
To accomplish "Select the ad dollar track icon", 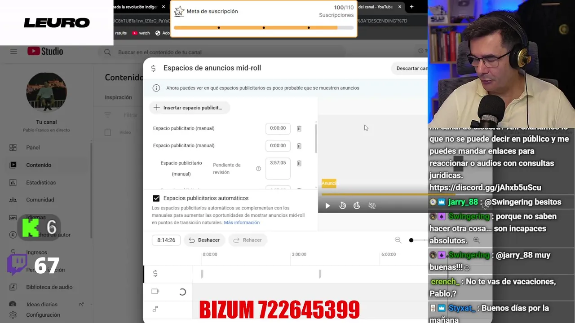I will 155,274.
